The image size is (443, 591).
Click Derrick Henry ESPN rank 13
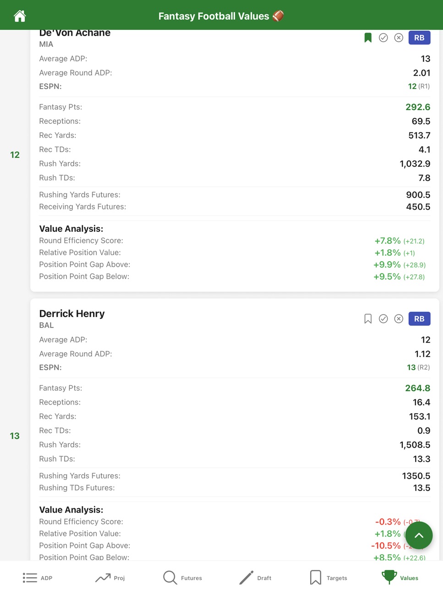pos(411,367)
